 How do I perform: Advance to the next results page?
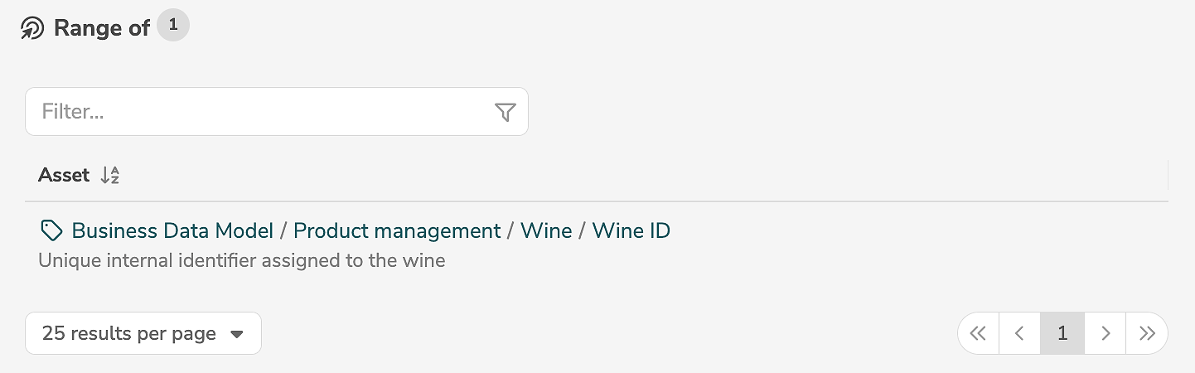(1105, 334)
